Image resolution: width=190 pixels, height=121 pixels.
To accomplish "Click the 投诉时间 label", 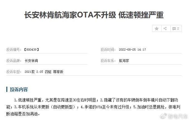I will coord(108,50).
